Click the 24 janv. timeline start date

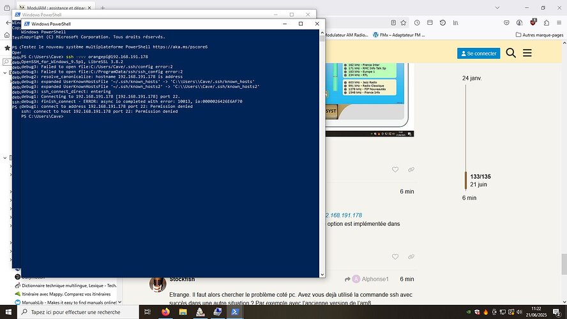click(472, 78)
